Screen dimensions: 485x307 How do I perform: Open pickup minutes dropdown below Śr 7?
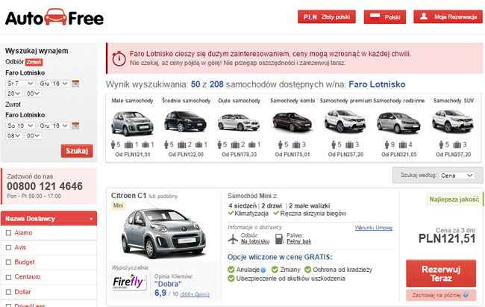point(33,93)
